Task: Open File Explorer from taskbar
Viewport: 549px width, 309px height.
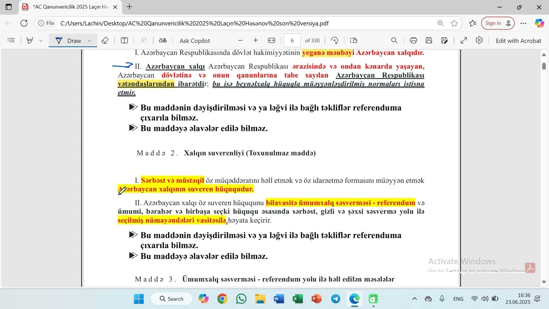Action: point(260,299)
